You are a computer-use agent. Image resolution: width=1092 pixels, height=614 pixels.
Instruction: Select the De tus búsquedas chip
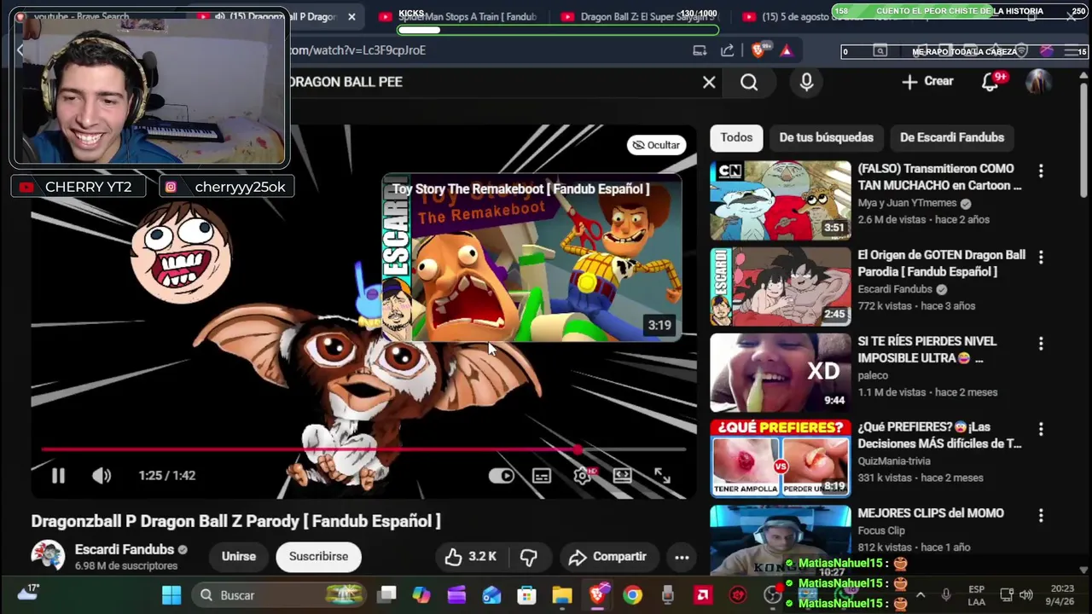pos(826,137)
